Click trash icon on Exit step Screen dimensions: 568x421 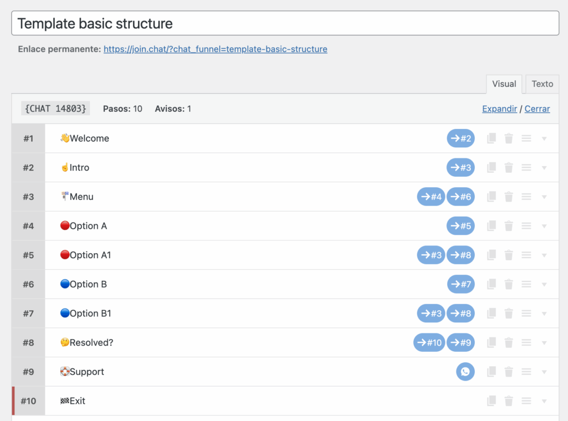click(509, 401)
